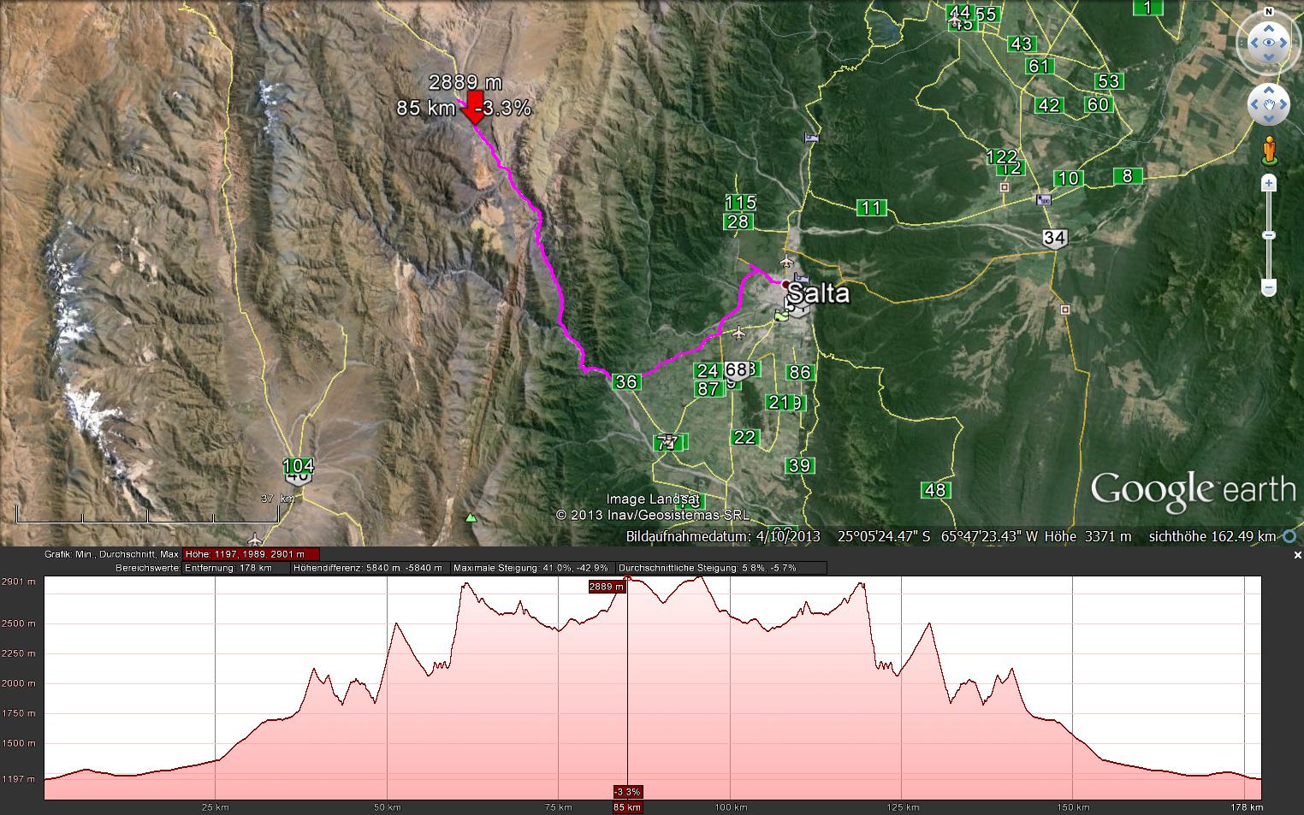Select the orange Street View pegman
The height and width of the screenshot is (815, 1304).
(x=1269, y=149)
